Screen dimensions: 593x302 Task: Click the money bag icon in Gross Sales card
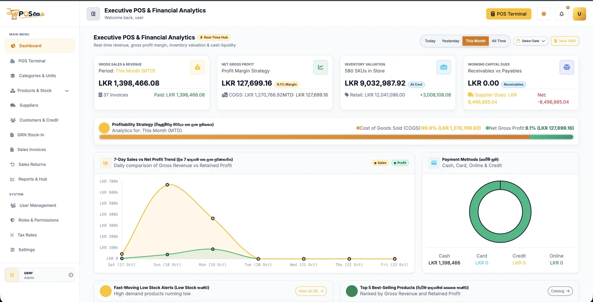pos(198,67)
